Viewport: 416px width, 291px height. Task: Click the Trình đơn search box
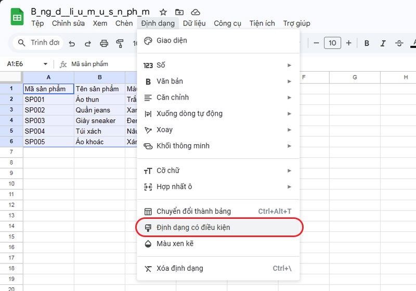point(38,43)
